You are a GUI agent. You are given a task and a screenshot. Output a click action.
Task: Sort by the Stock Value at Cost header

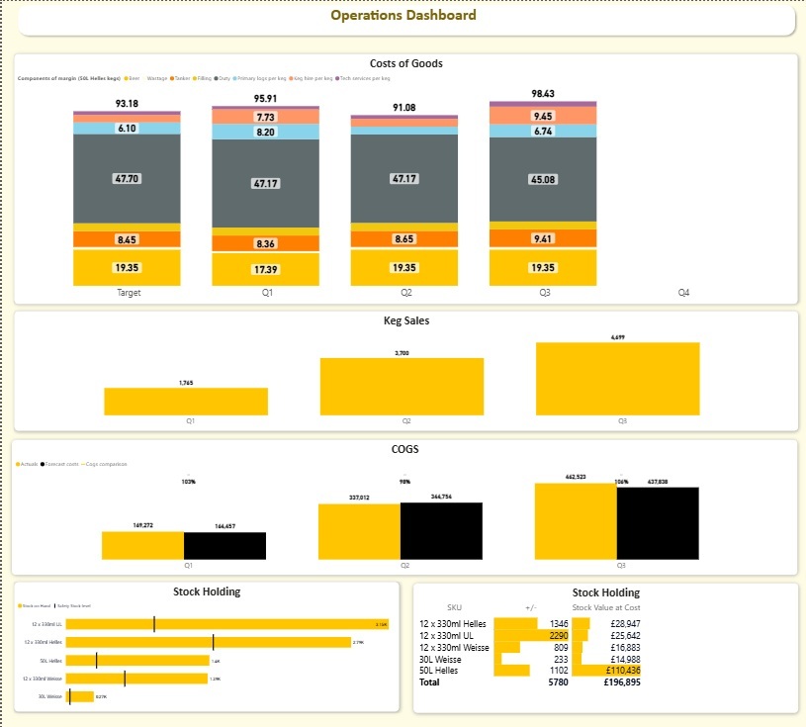[x=606, y=607]
